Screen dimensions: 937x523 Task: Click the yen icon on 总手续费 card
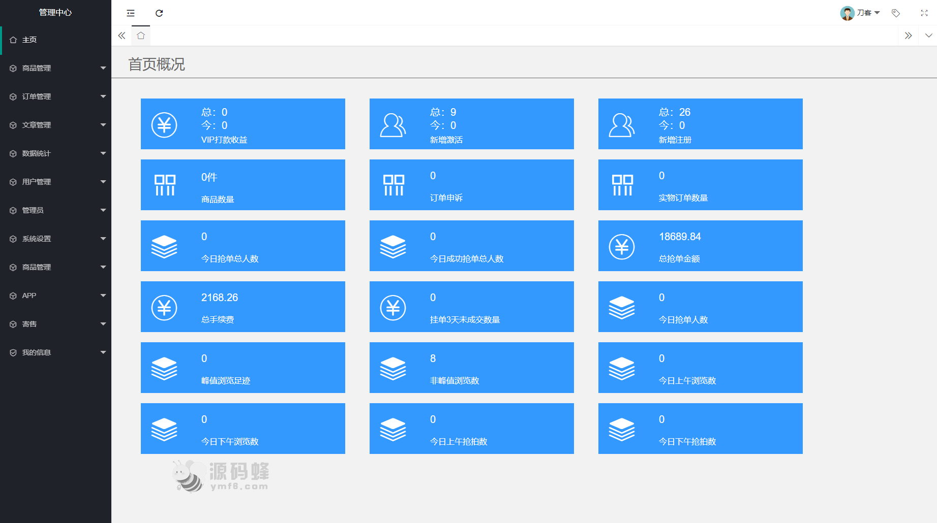click(164, 308)
